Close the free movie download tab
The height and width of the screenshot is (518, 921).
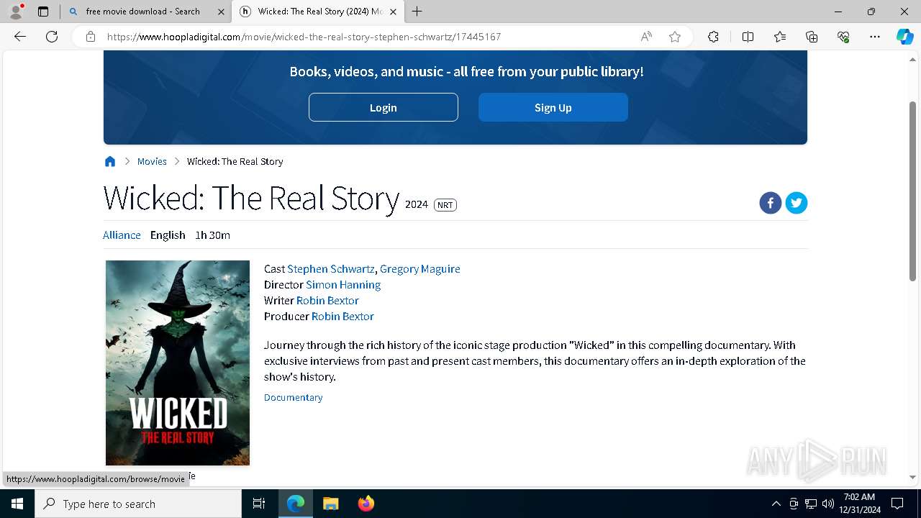click(x=221, y=12)
